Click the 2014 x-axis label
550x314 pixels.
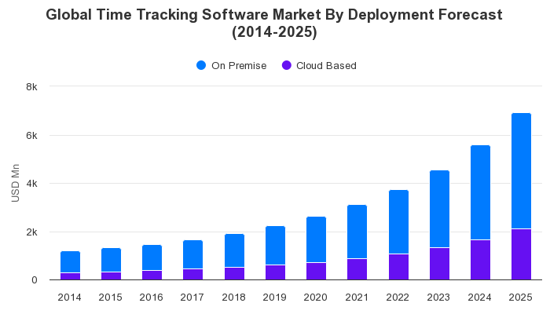pyautogui.click(x=69, y=298)
